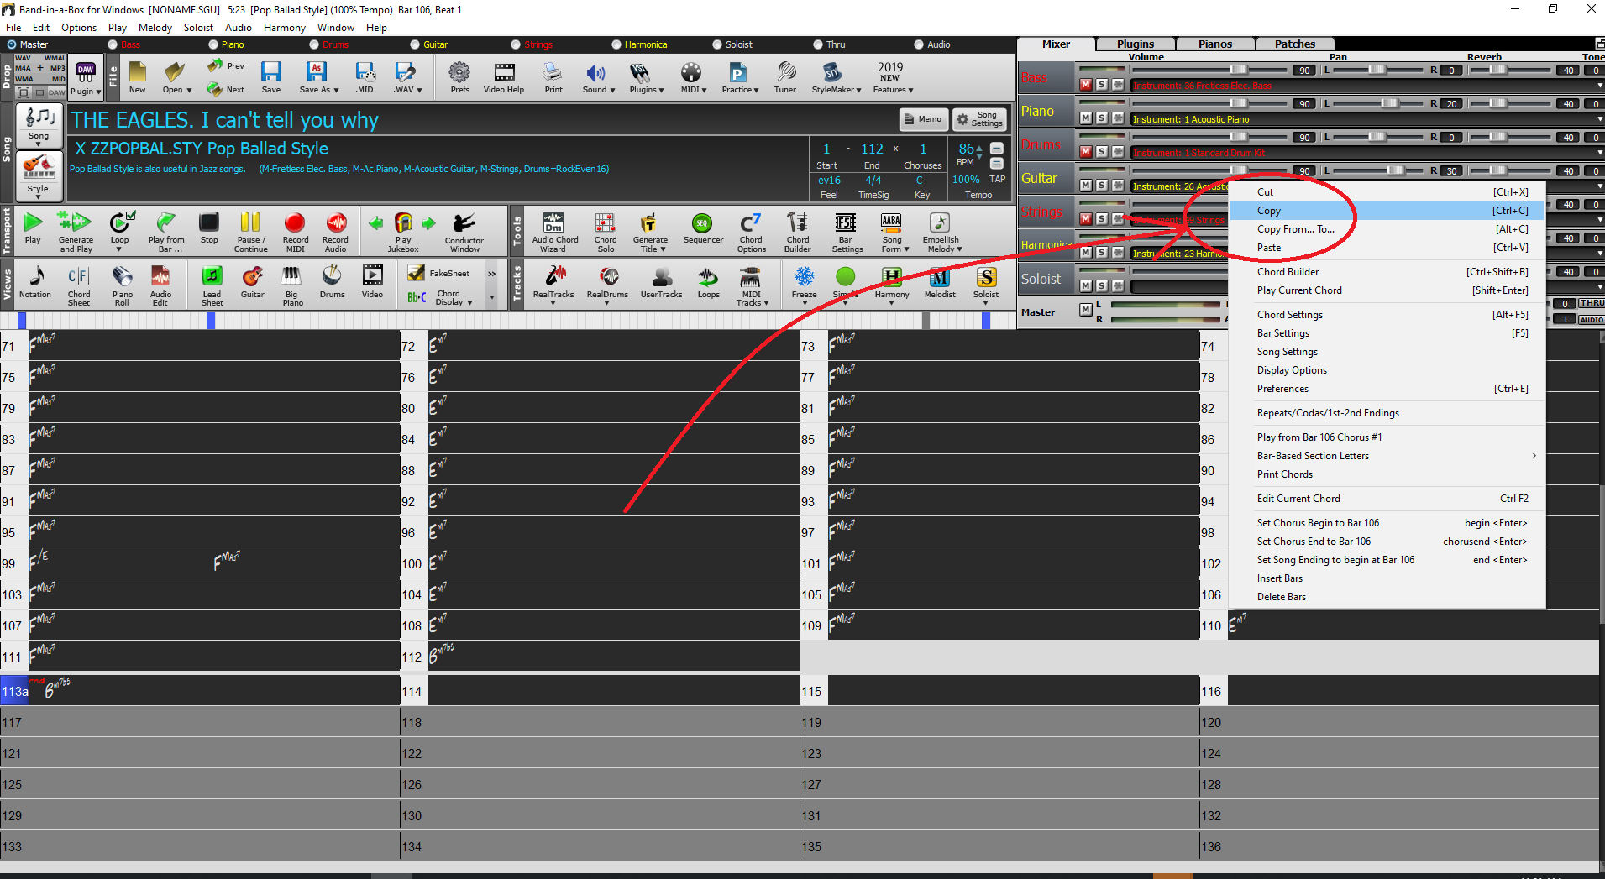1605x879 pixels.
Task: Select the Thru track radio button
Action: click(x=818, y=44)
